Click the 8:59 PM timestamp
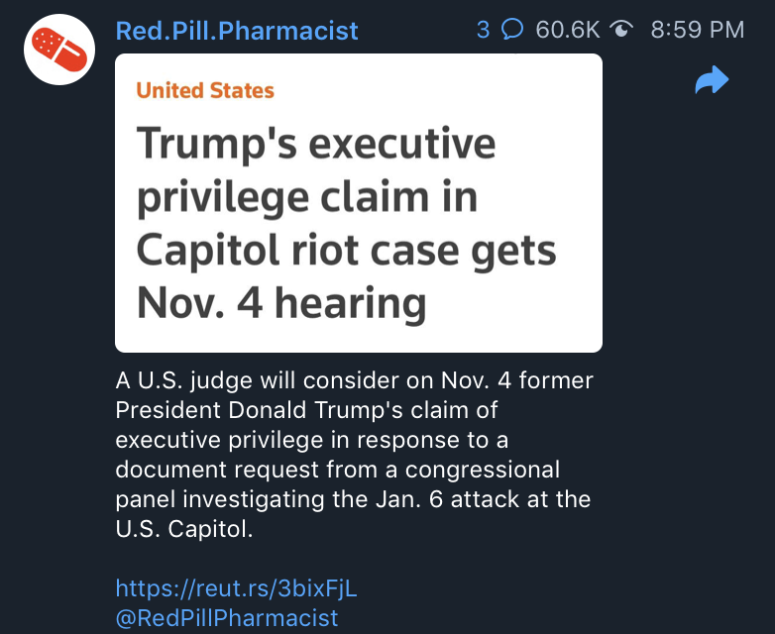Viewport: 775px width, 634px height. click(x=697, y=30)
